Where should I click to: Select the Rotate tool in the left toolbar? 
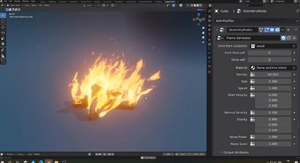[3, 32]
